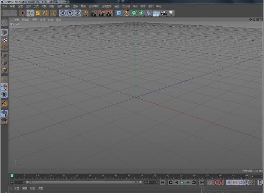Image resolution: width=264 pixels, height=193 pixels.
Task: Click the timeline preview range slider
Action: 84,182
